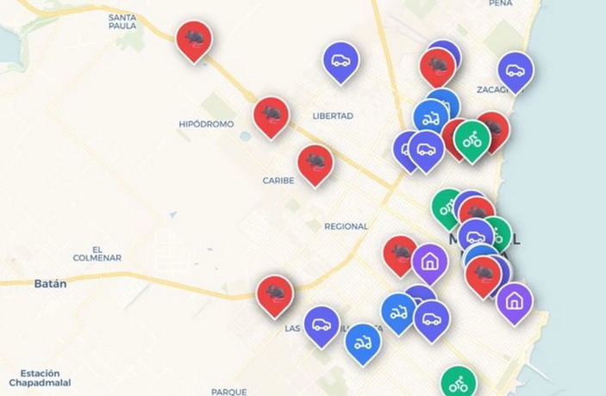Select the red rat marker beside Hipódromo
Image resolution: width=606 pixels, height=396 pixels.
[x=272, y=116]
